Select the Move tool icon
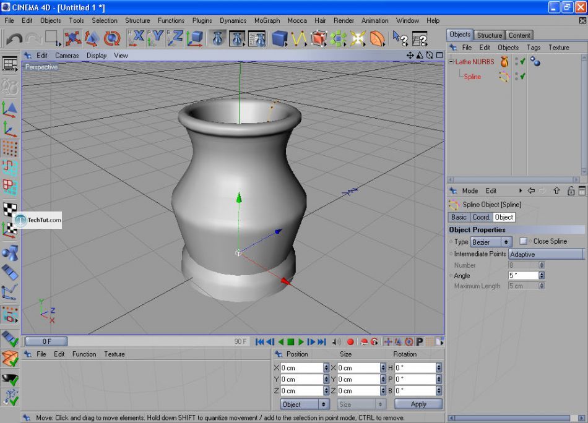Screen dimensions: 588x423 [72, 38]
